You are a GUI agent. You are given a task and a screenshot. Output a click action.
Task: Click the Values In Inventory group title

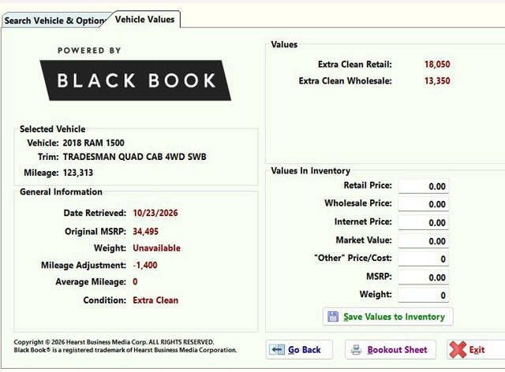310,171
